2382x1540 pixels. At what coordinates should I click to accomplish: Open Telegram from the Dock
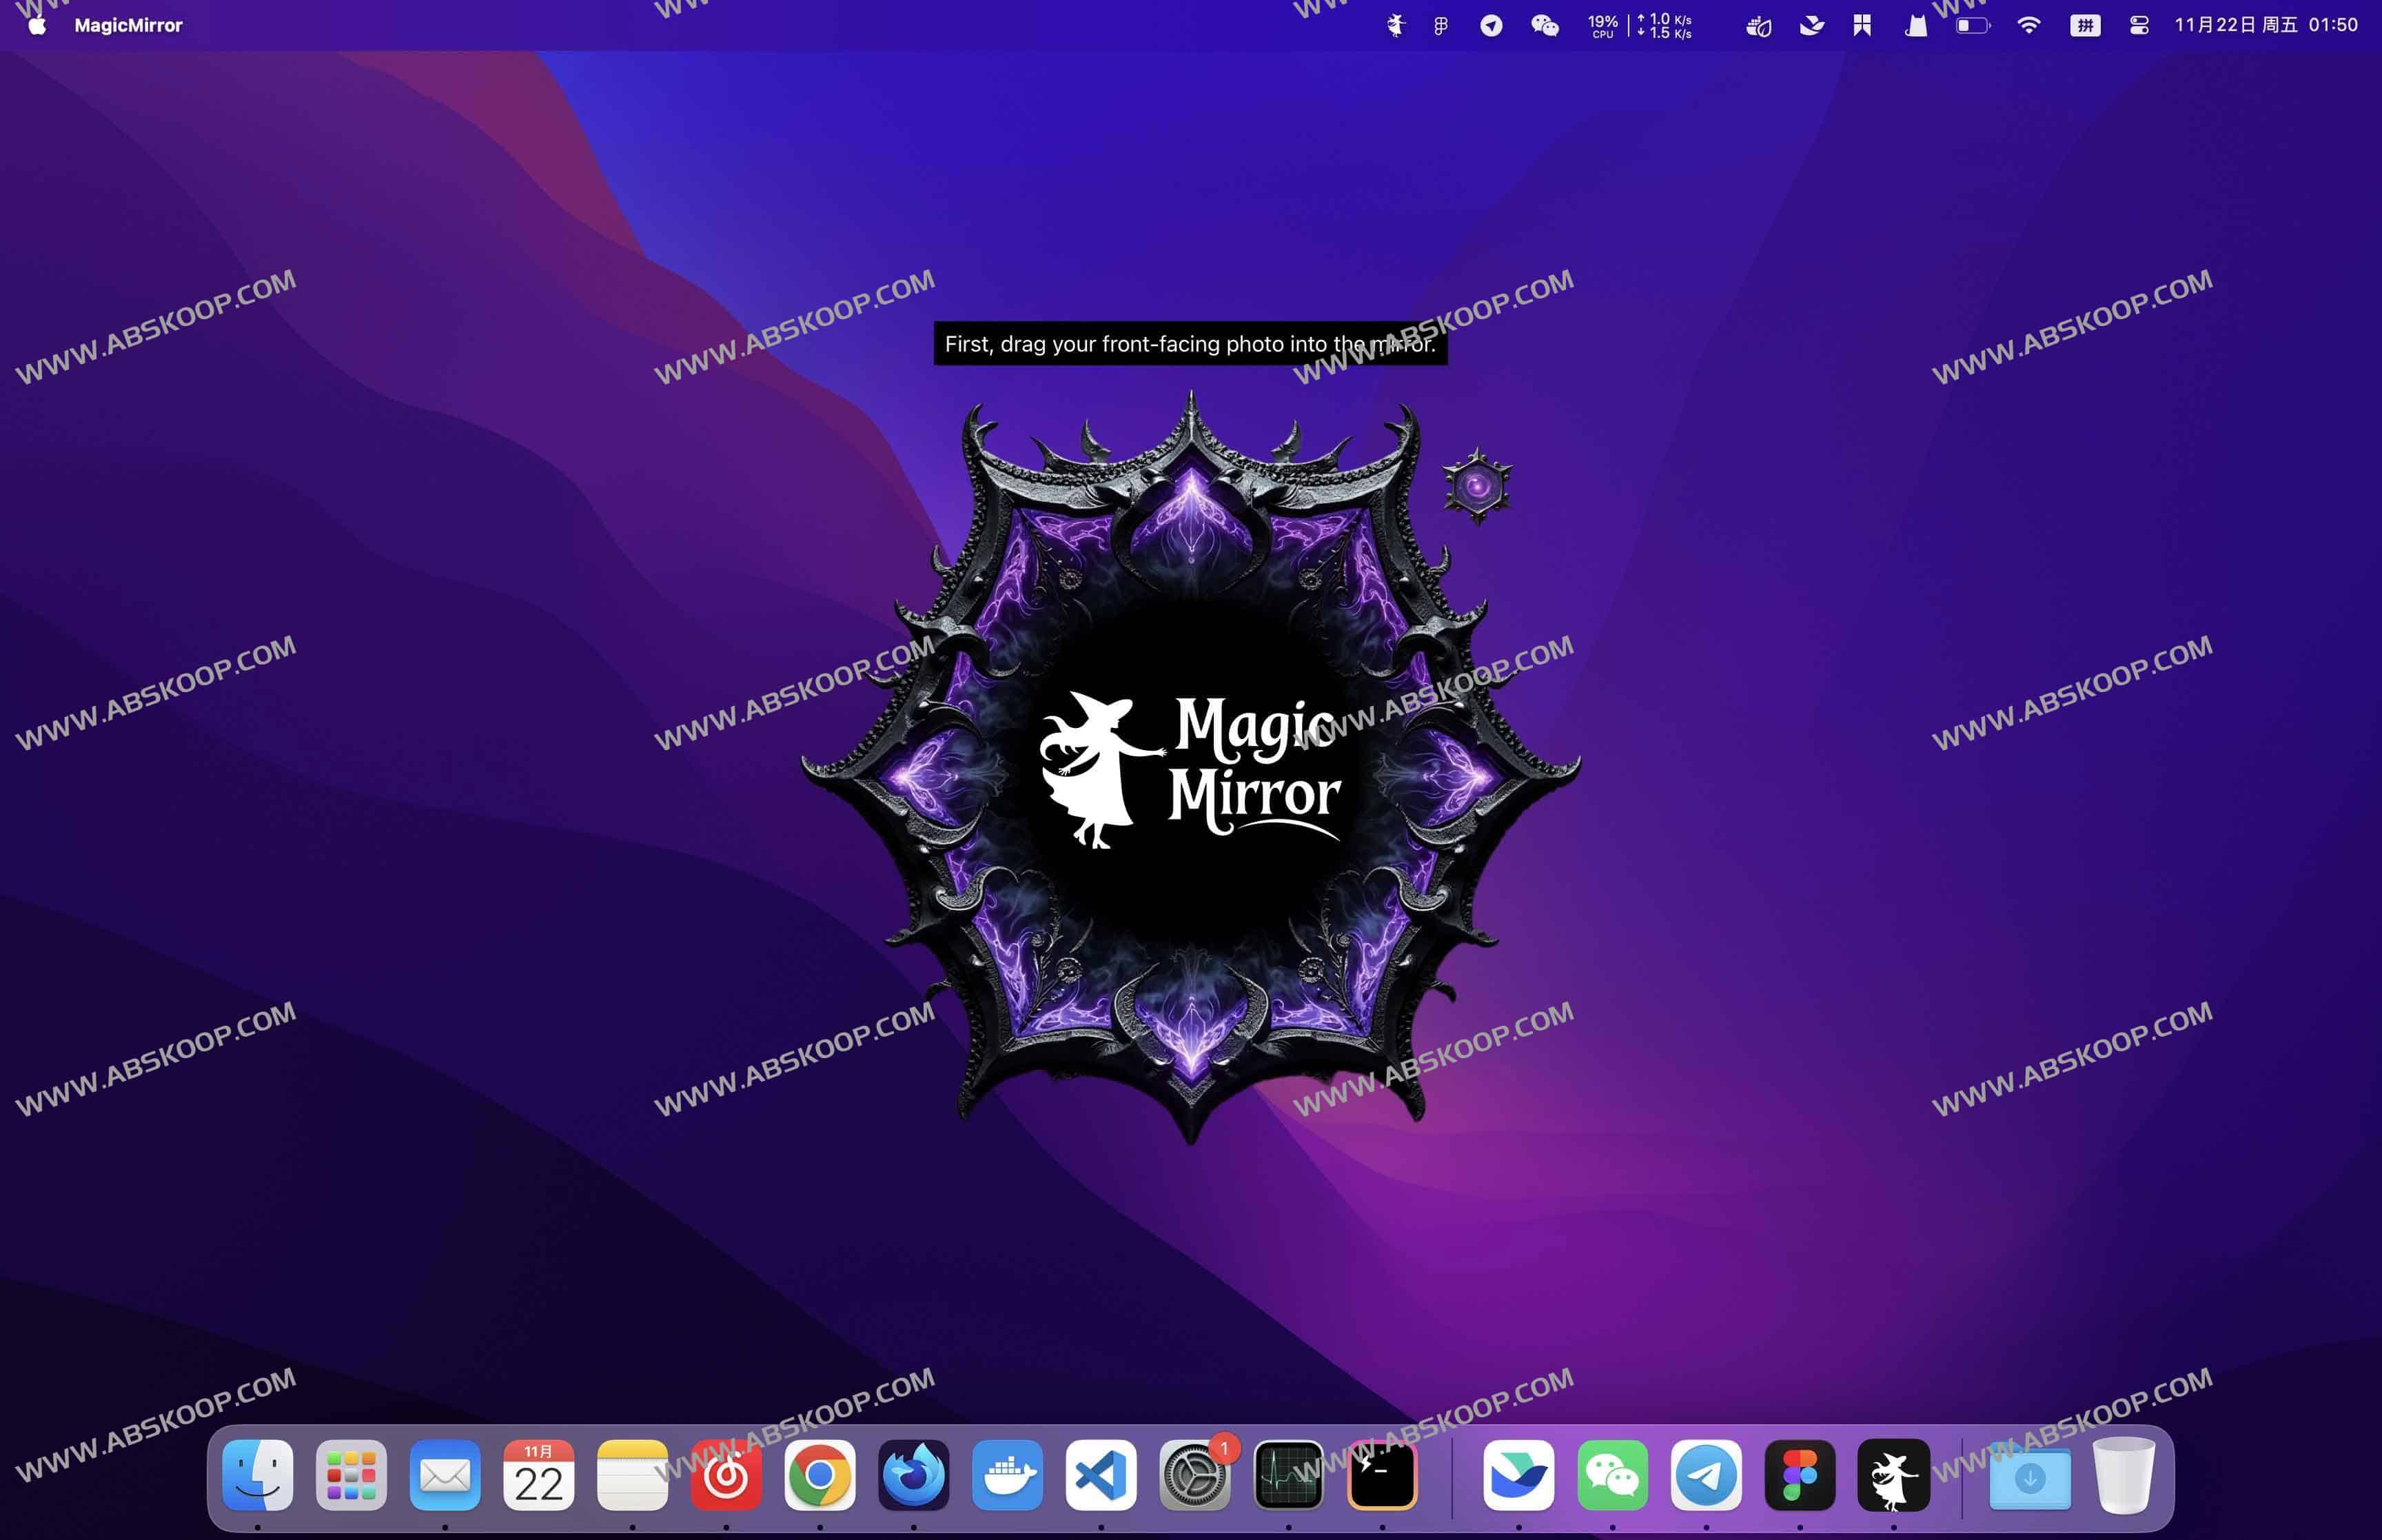point(1705,1475)
